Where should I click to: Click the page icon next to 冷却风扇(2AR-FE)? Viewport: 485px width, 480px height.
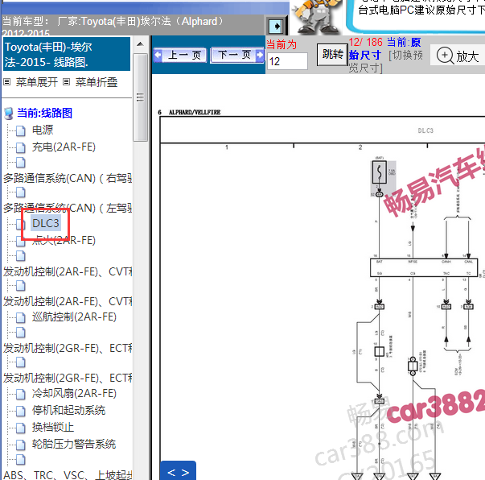tap(21, 394)
